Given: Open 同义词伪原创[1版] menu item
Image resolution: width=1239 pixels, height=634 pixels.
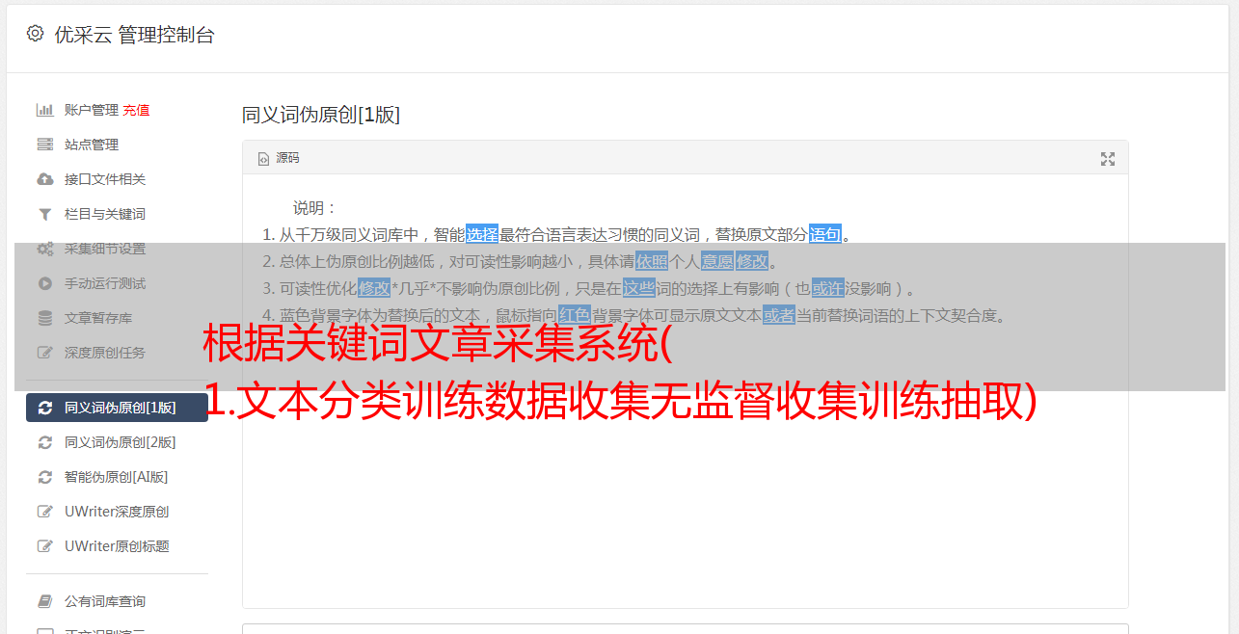Looking at the screenshot, I should coord(117,408).
